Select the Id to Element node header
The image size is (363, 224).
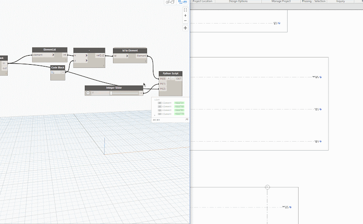point(130,50)
